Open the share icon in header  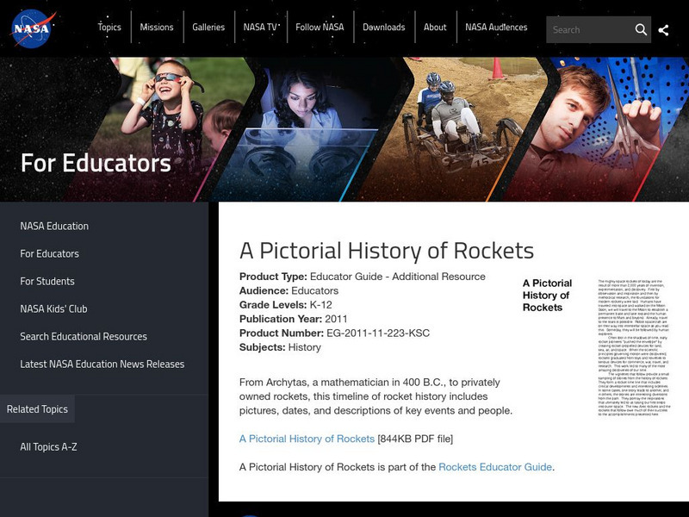coord(663,30)
